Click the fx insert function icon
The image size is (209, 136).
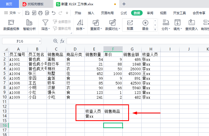pyautogui.click(x=62, y=41)
